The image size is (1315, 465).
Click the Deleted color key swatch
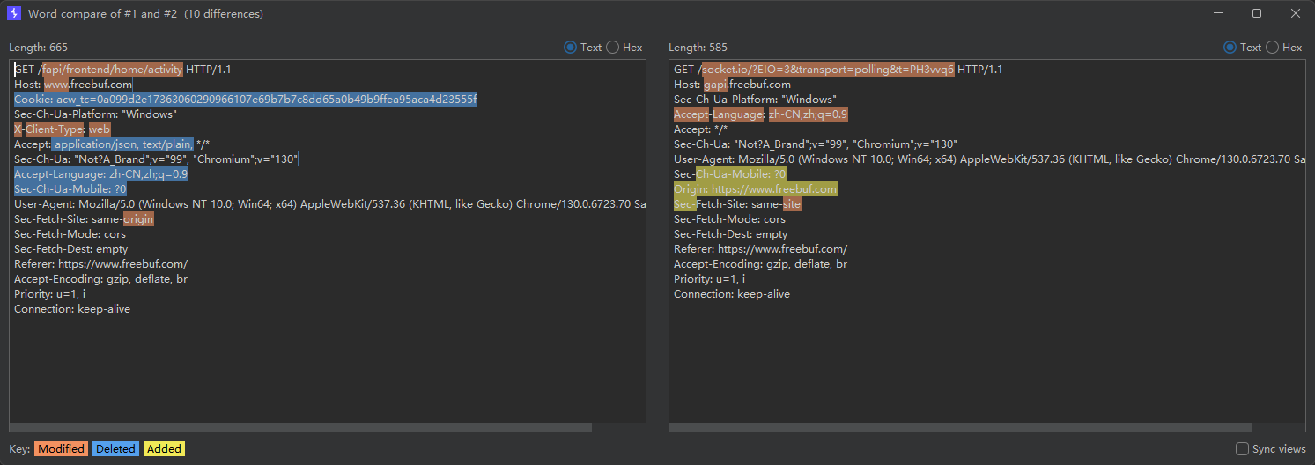(x=115, y=449)
